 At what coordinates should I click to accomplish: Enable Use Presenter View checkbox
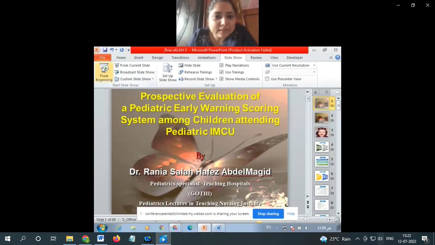click(267, 79)
